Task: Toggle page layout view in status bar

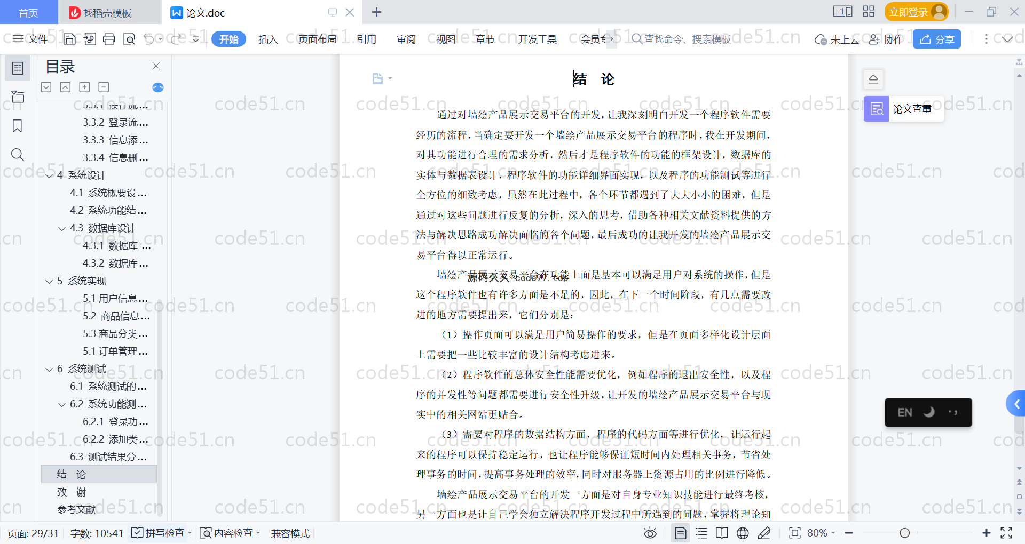Action: pyautogui.click(x=680, y=533)
